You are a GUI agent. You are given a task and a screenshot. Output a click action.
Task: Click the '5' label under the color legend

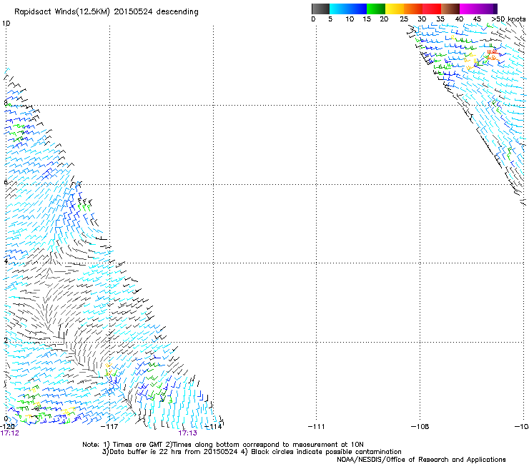[x=330, y=19]
